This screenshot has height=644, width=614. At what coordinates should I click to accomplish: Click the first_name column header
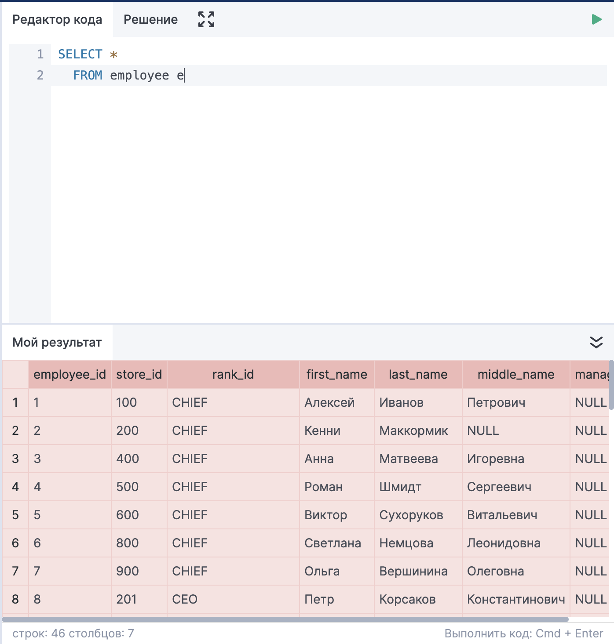[x=336, y=374]
